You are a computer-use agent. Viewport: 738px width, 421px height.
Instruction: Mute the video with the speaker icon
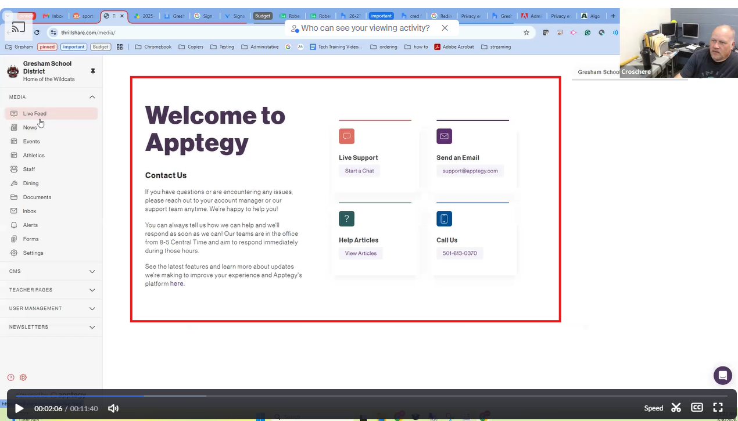tap(113, 408)
